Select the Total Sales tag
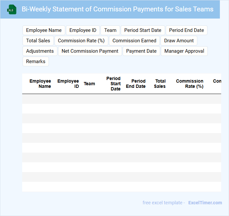 pyautogui.click(x=38, y=41)
